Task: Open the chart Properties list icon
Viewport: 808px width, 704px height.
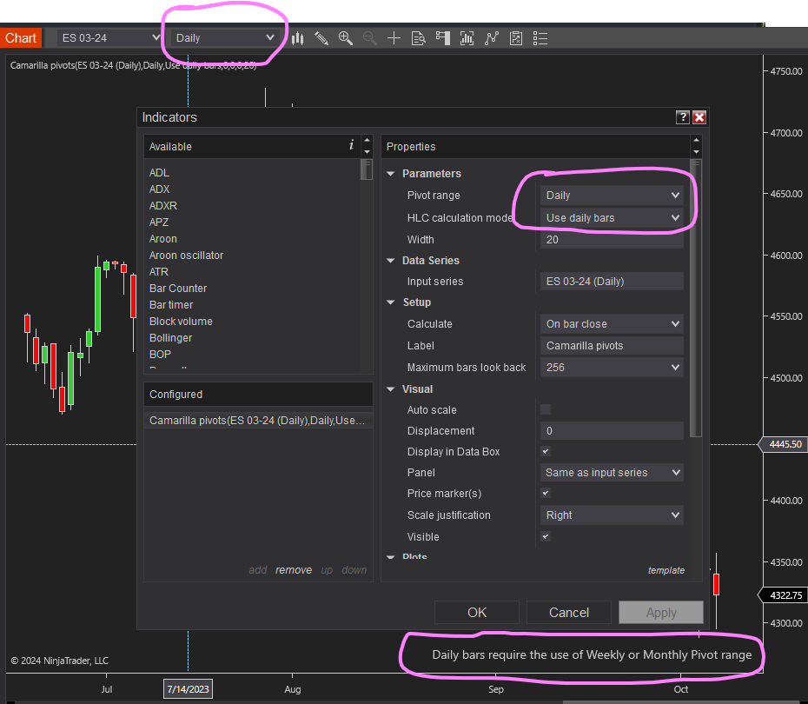Action: click(x=540, y=38)
